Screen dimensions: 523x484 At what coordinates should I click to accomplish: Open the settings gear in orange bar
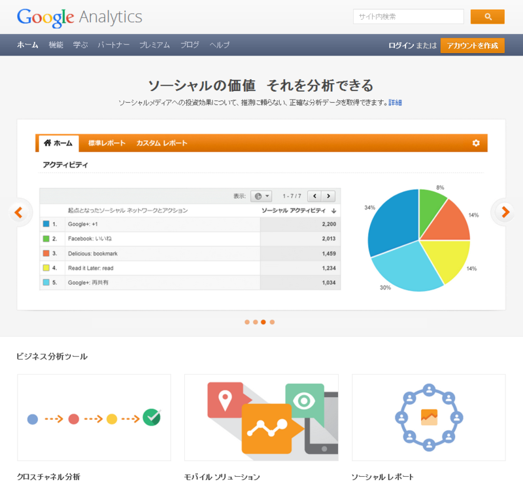click(476, 143)
